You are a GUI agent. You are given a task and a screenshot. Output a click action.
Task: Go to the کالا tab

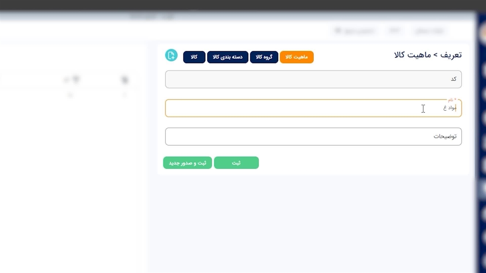[x=194, y=57]
